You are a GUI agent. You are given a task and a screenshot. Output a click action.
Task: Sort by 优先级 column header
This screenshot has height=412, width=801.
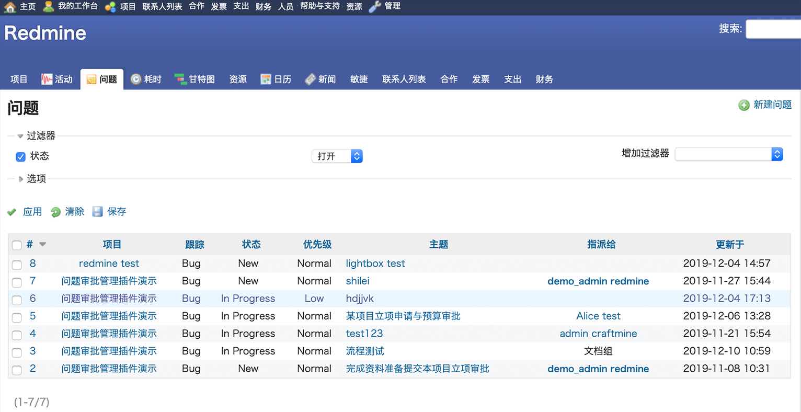(317, 244)
